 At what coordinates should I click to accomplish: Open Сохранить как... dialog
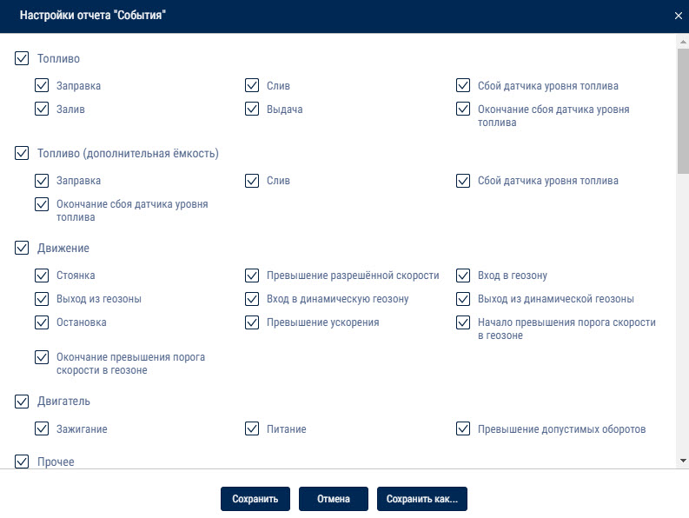coord(422,499)
